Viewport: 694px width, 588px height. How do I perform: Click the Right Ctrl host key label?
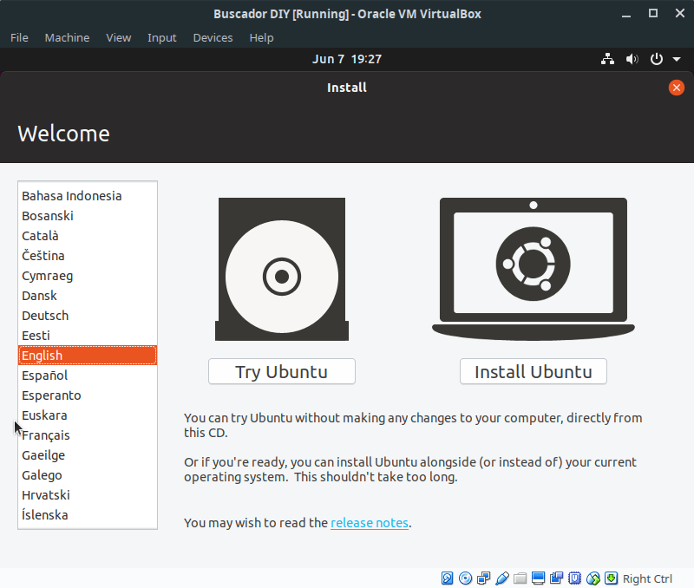pyautogui.click(x=647, y=578)
